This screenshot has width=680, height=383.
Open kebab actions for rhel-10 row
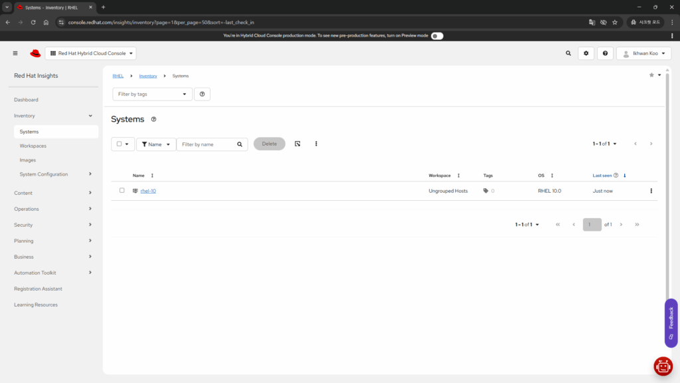(651, 191)
